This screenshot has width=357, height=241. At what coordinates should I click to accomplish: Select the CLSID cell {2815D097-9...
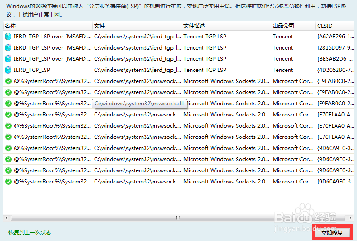(336, 48)
